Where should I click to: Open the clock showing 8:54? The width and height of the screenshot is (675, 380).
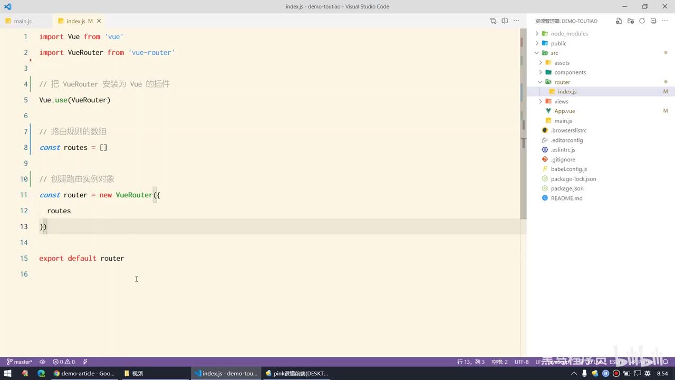(662, 373)
